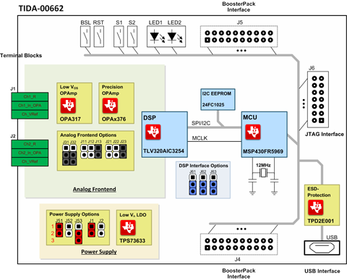Click the Analog Frontend underlined label
This screenshot has height=280, width=347.
[x=95, y=190]
